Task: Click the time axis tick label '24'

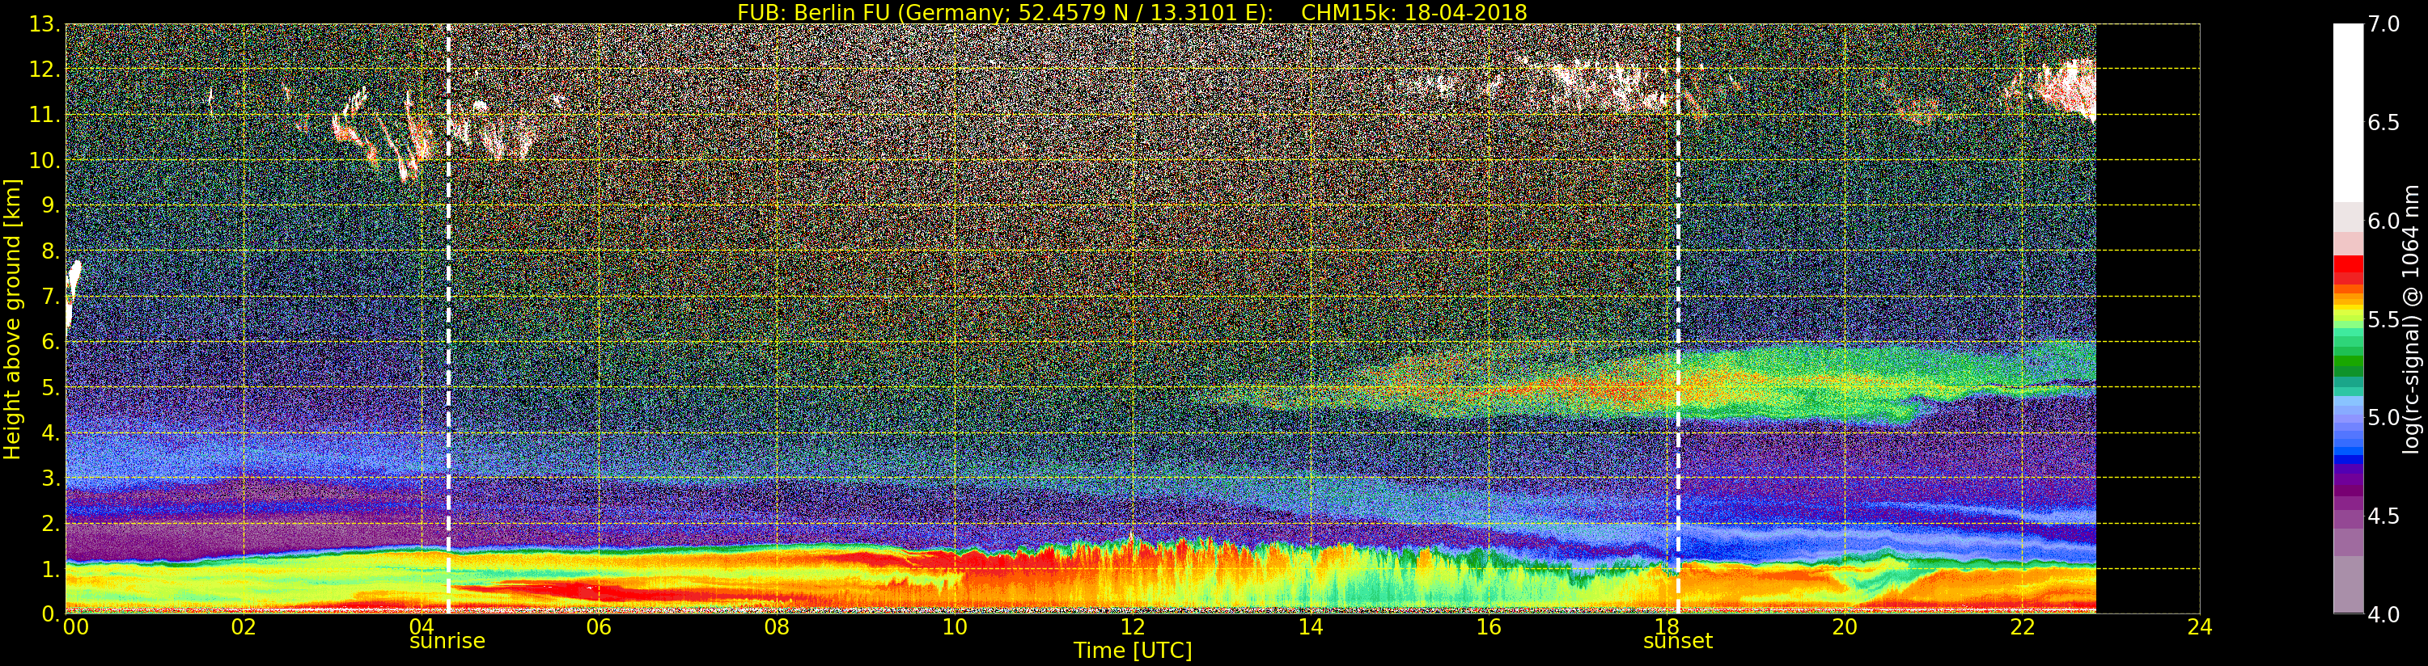Action: coord(2200,627)
